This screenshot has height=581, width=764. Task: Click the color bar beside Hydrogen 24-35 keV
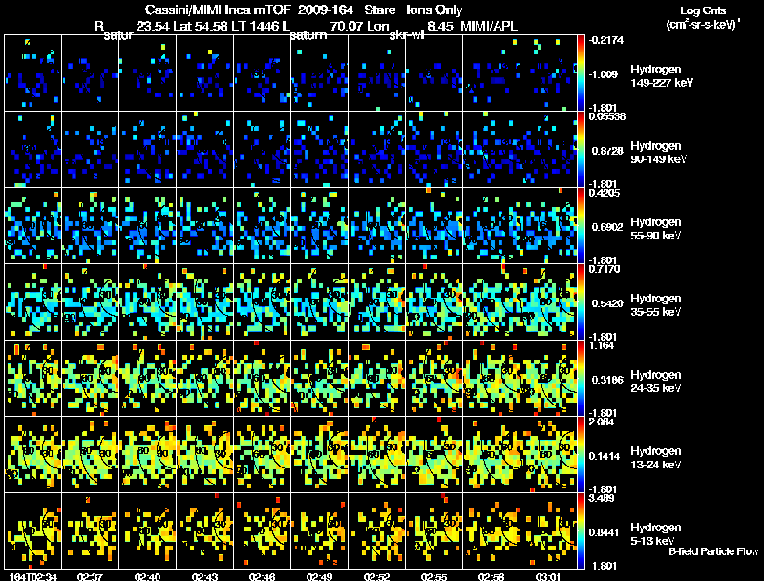pos(581,379)
